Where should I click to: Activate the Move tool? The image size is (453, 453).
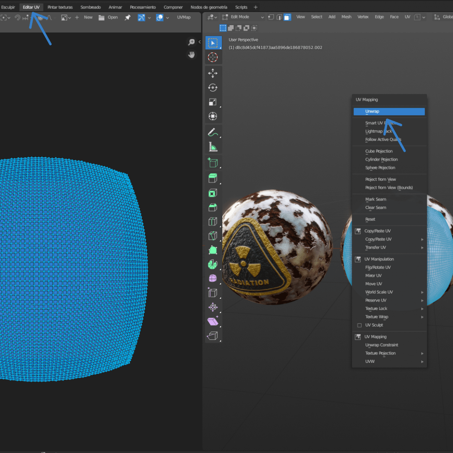tap(213, 73)
